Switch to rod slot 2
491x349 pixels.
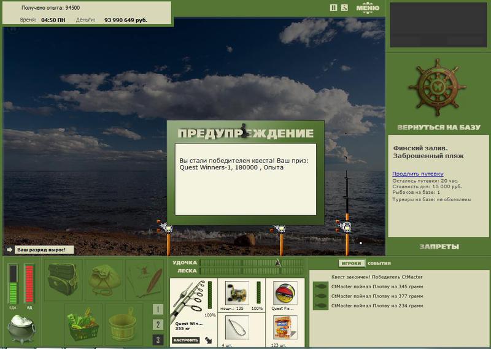click(158, 324)
